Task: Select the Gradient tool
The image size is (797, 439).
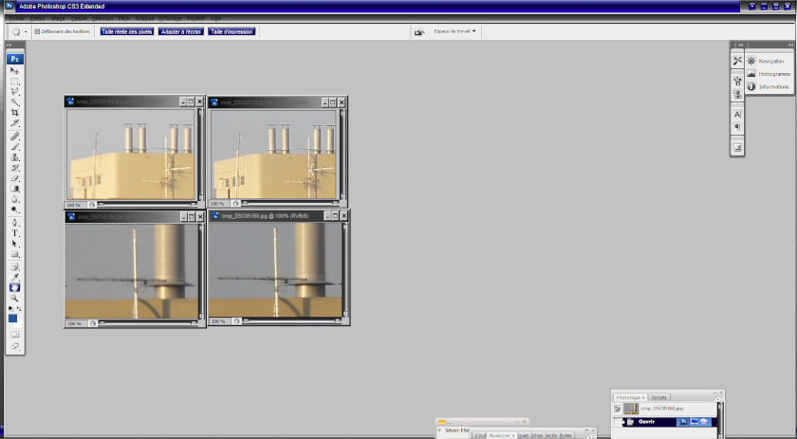Action: tap(15, 189)
